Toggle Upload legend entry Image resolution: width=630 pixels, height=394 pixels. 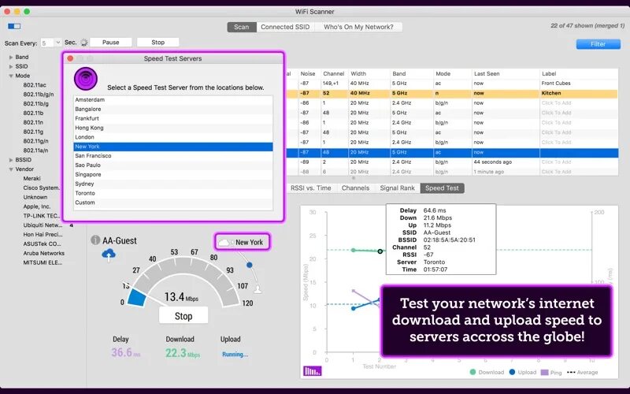(x=523, y=372)
